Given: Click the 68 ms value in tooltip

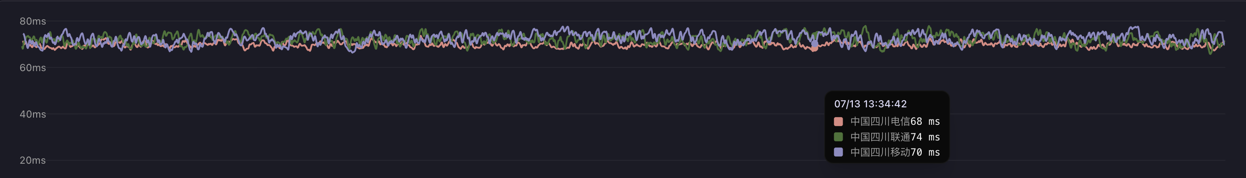Looking at the screenshot, I should point(925,121).
